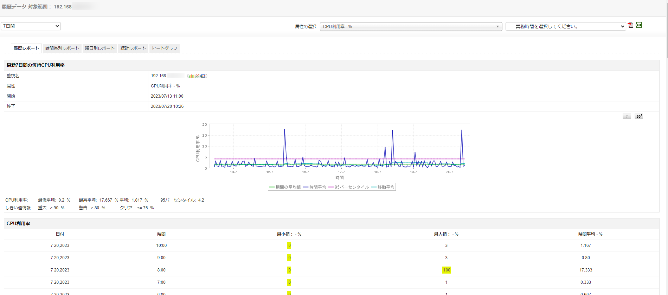668x295 pixels.
Task: Click the bar chart icon beside monitor name
Action: pyautogui.click(x=191, y=76)
